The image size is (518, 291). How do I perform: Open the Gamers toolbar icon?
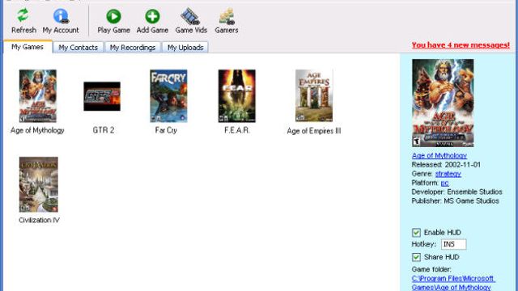[227, 16]
